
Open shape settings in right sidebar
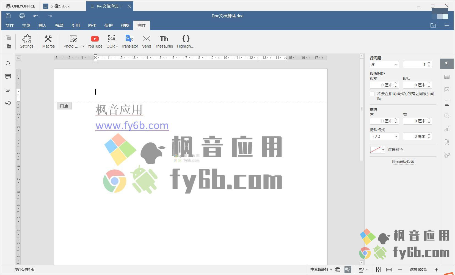[447, 116]
